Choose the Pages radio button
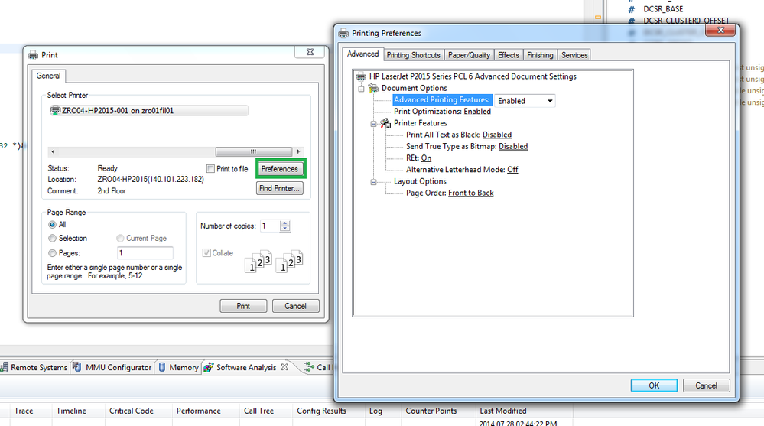This screenshot has width=764, height=426. coord(52,253)
